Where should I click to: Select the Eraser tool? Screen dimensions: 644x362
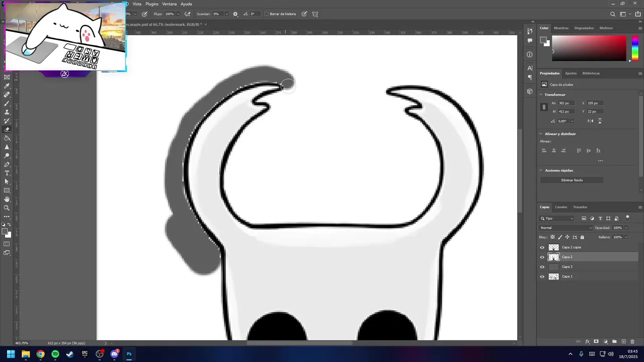[x=7, y=130]
